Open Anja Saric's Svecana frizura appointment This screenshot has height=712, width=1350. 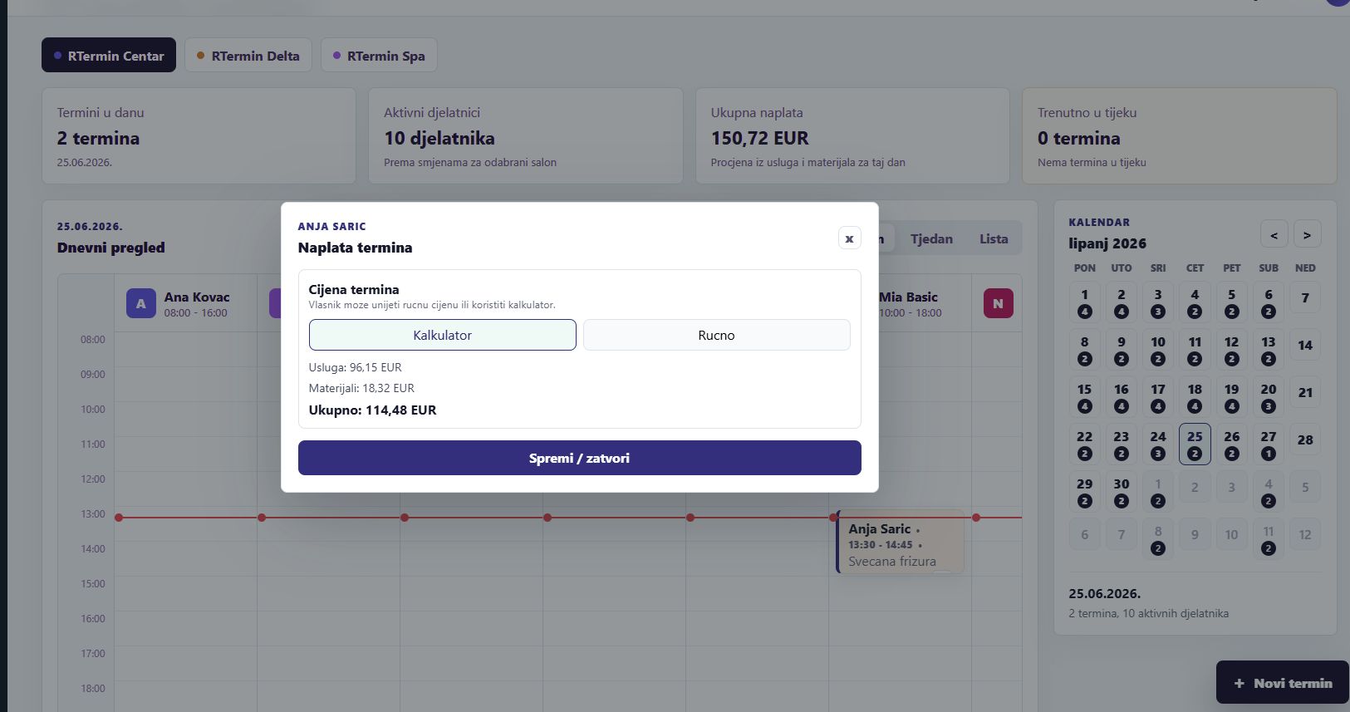point(901,543)
